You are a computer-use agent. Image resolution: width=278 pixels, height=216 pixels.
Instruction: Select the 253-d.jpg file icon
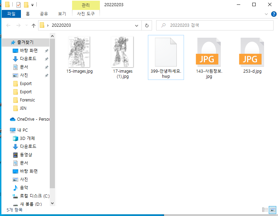click(x=252, y=52)
